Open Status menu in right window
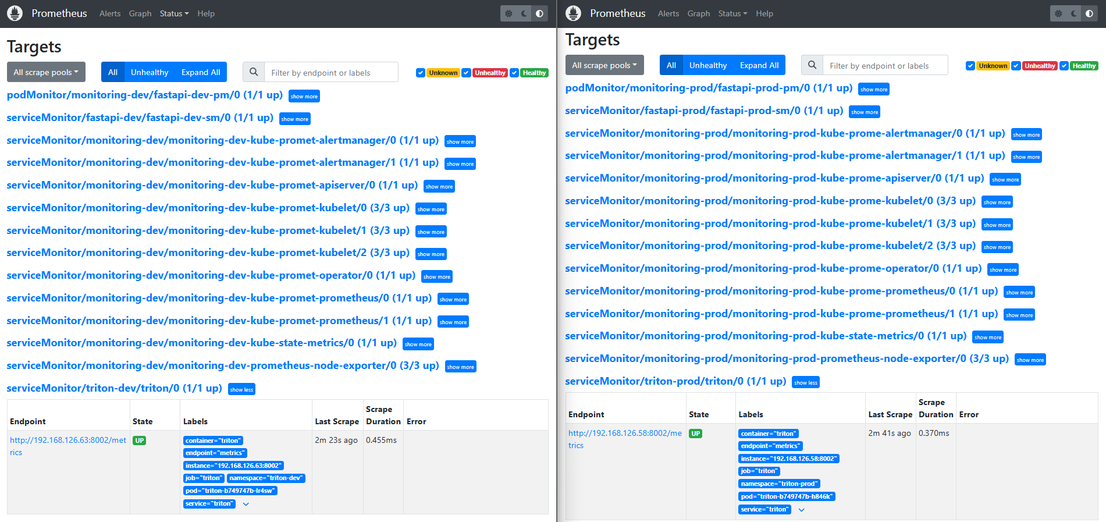This screenshot has width=1106, height=522. (x=732, y=13)
